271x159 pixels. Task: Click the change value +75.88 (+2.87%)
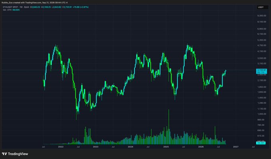click(x=81, y=7)
